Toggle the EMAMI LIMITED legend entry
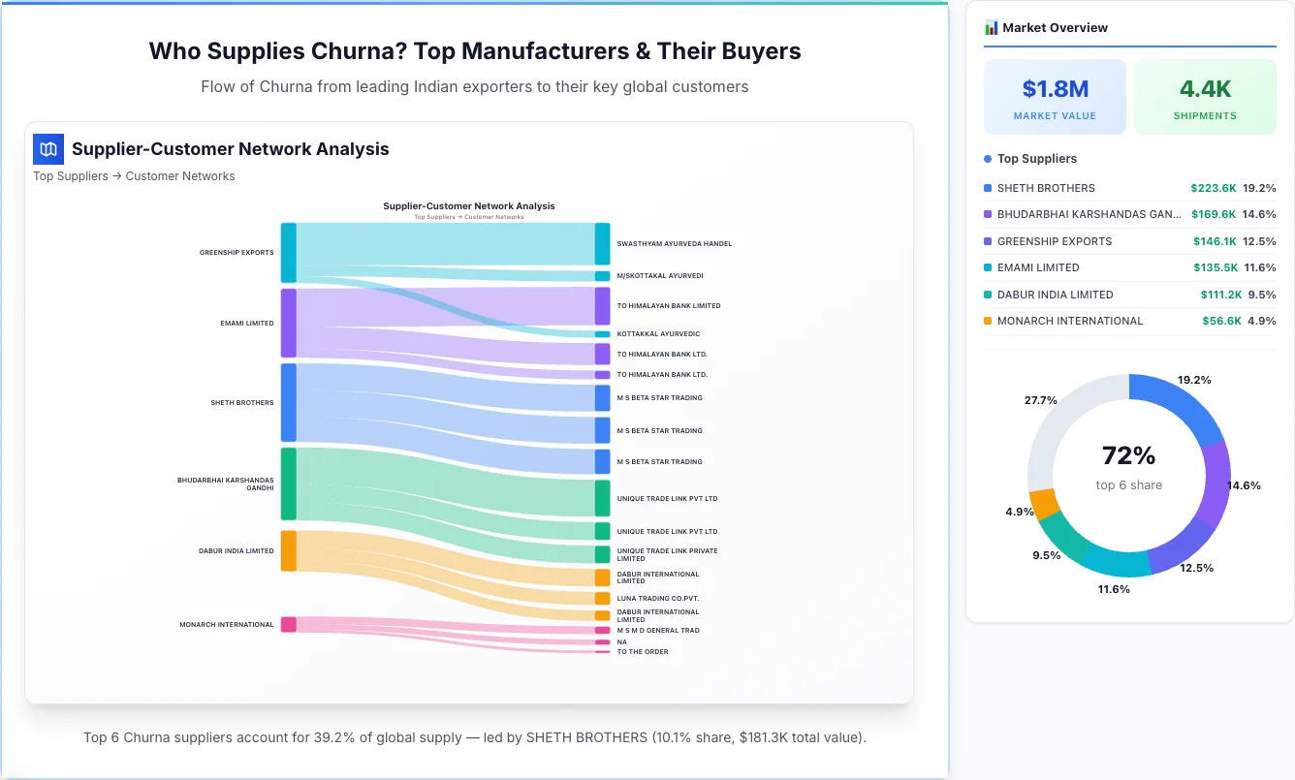1295x780 pixels. pos(1037,267)
